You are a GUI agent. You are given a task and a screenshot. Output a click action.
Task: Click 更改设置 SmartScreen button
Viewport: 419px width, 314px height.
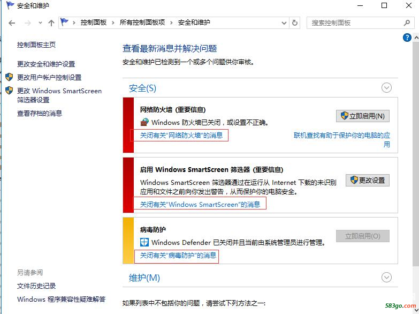[x=368, y=181]
